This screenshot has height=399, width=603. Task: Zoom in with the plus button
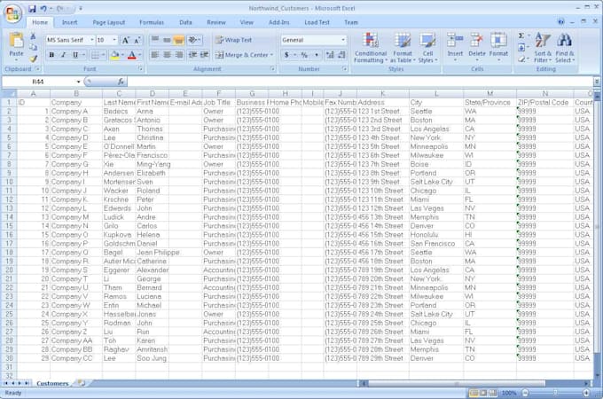(x=586, y=393)
